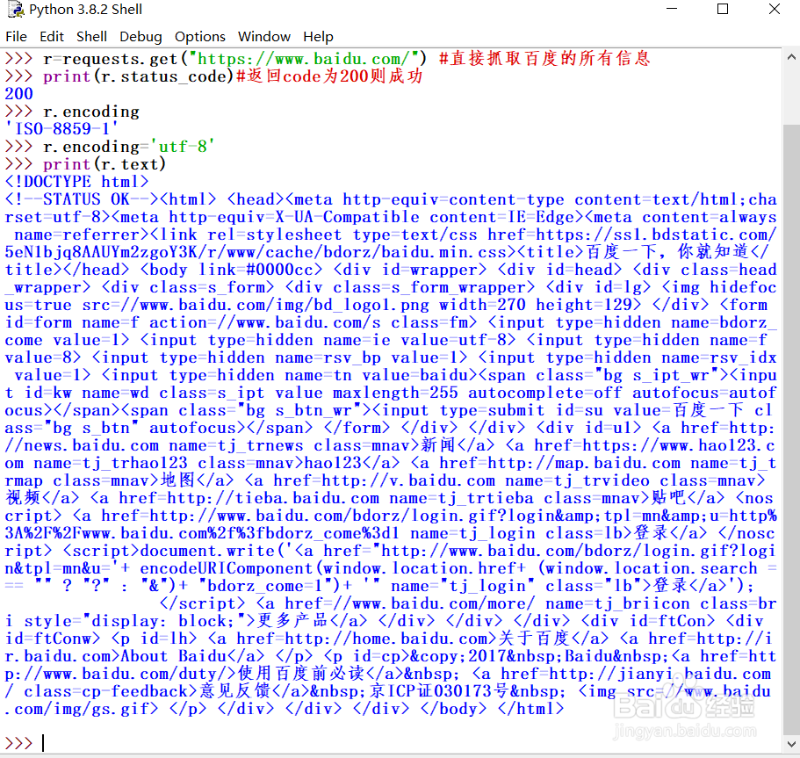Click the scrollbar up arrow
Screen dimensions: 800x758
click(x=791, y=57)
